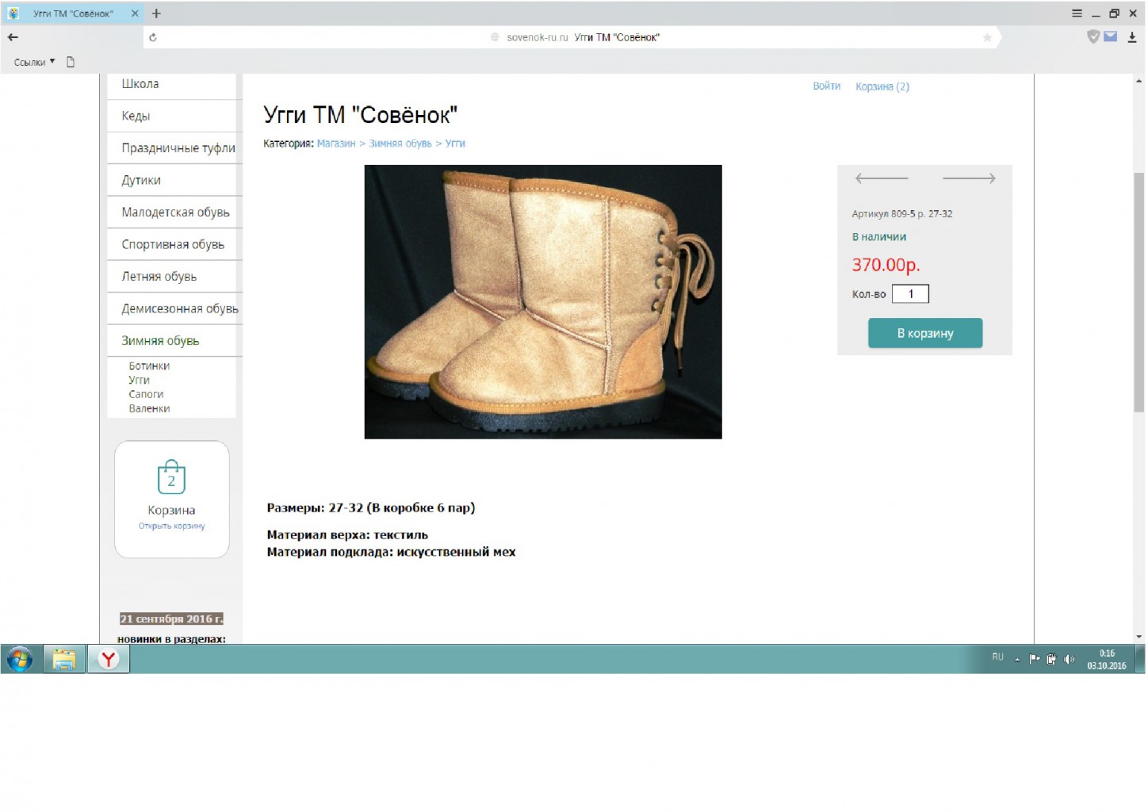Open the Action Center flag icon
1148x812 pixels.
pyautogui.click(x=1035, y=659)
